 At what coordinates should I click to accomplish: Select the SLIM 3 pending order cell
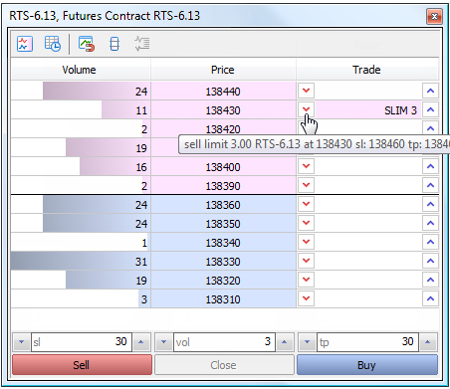click(x=368, y=109)
